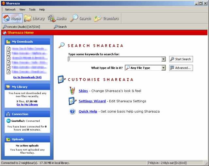Image resolution: width=209 pixels, height=166 pixels.
Task: Open the Go to My Library link
Action: click(27, 104)
